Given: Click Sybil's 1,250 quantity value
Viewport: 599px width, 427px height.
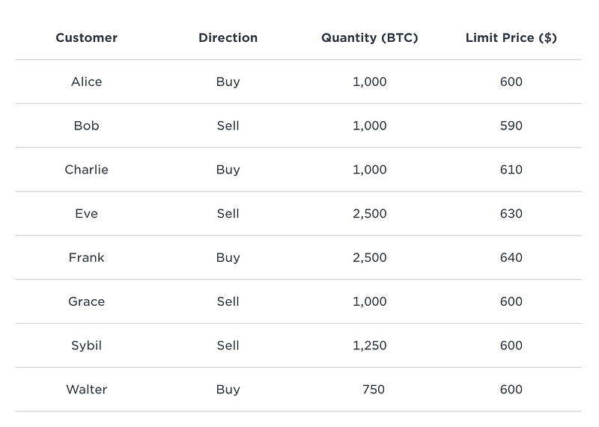Looking at the screenshot, I should coord(369,345).
